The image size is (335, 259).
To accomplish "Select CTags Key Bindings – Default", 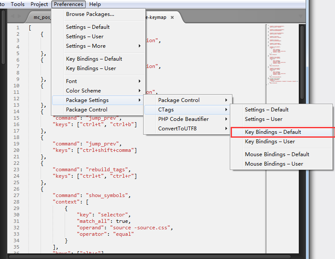I will 273,132.
